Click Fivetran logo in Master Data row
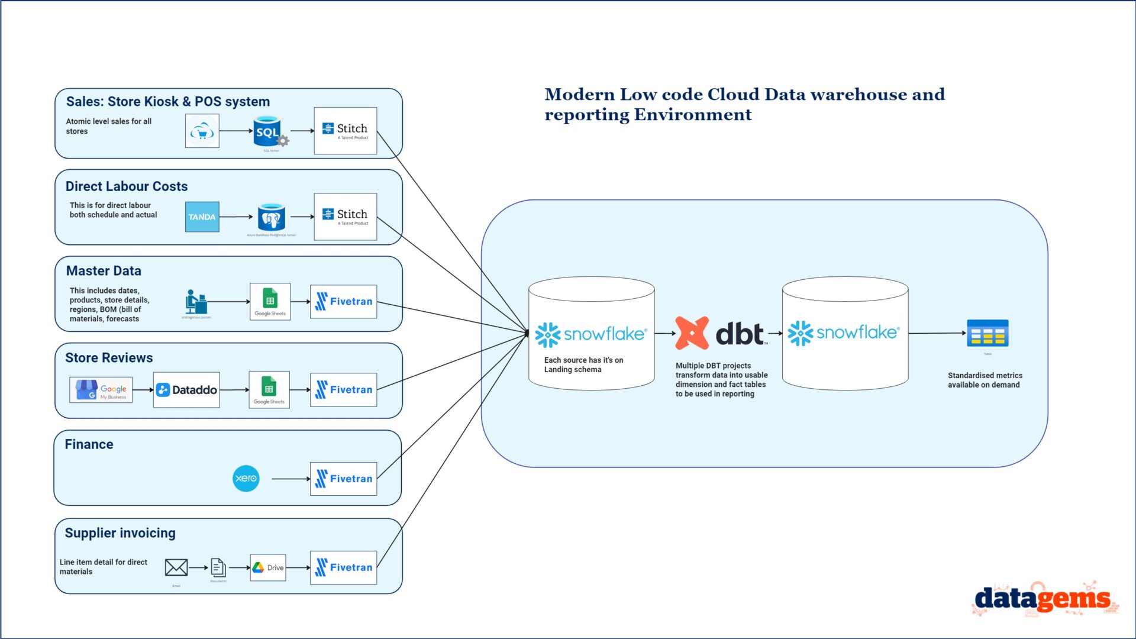This screenshot has width=1136, height=639. (344, 302)
